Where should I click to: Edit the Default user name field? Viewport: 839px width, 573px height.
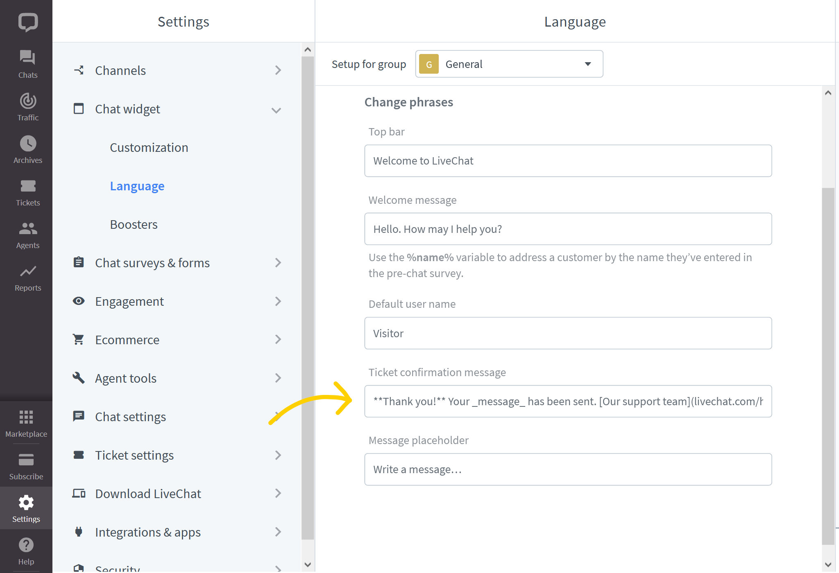point(567,333)
